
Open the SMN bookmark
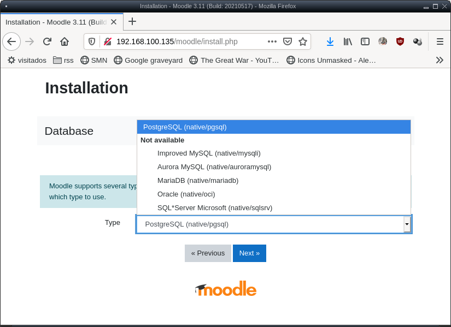94,61
